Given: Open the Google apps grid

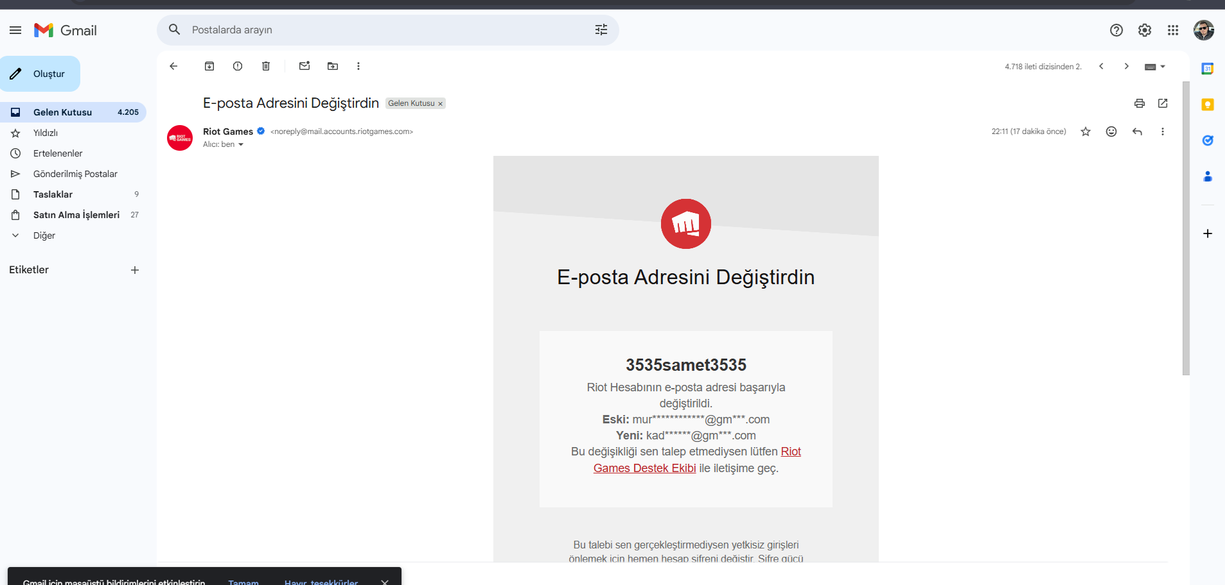Looking at the screenshot, I should click(x=1173, y=30).
